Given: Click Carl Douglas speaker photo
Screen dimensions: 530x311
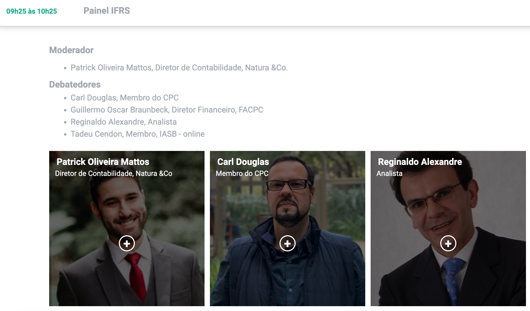Looking at the screenshot, I should (x=288, y=229).
